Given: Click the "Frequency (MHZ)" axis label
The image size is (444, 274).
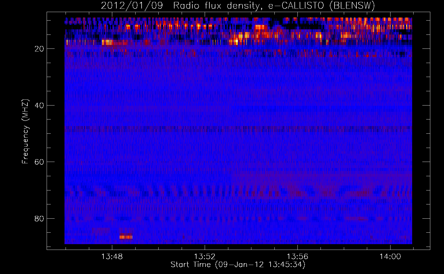Looking at the screenshot, I should (x=25, y=132).
